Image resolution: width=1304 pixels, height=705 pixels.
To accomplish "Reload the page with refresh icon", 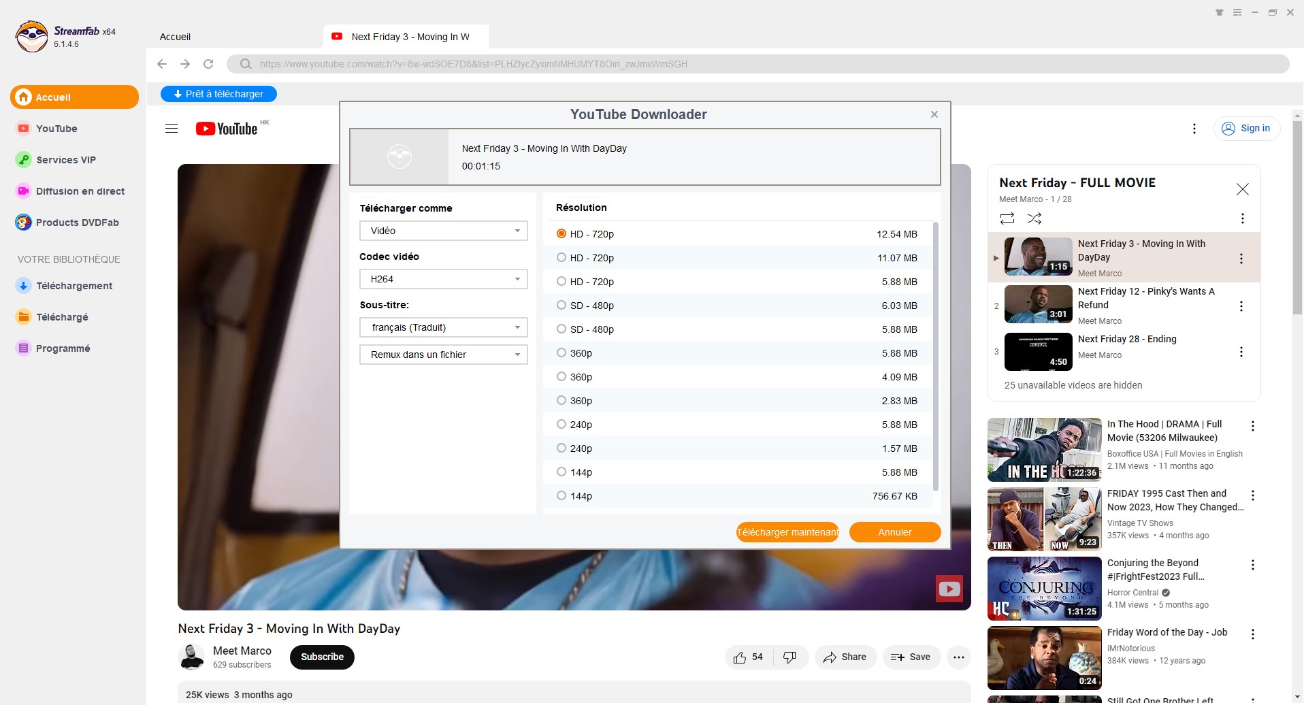I will 208,64.
